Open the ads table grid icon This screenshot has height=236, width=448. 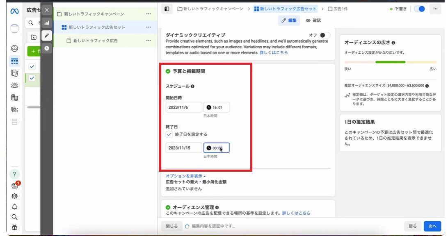15,61
